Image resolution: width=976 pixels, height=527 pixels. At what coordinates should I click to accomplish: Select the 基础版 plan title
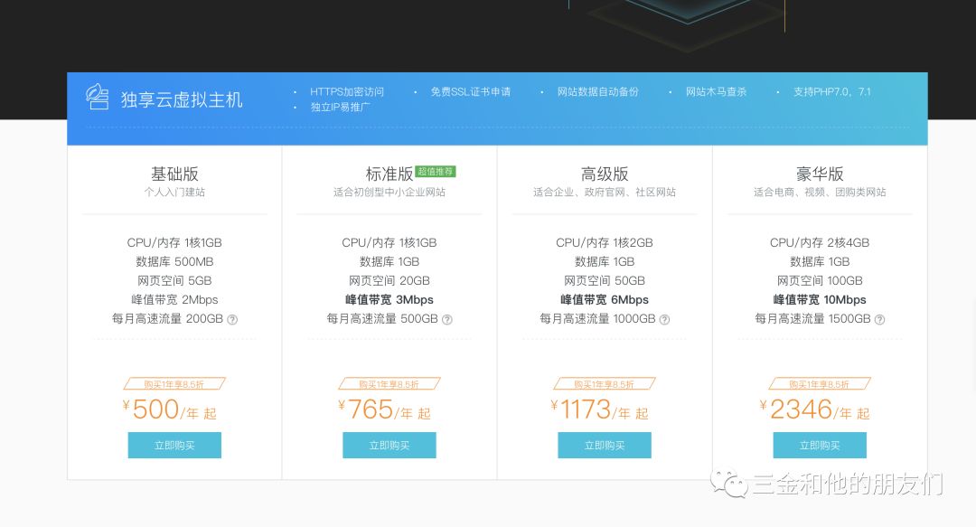pos(174,174)
